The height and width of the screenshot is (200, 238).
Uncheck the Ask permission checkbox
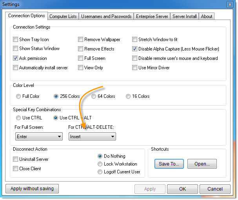pyautogui.click(x=15, y=58)
